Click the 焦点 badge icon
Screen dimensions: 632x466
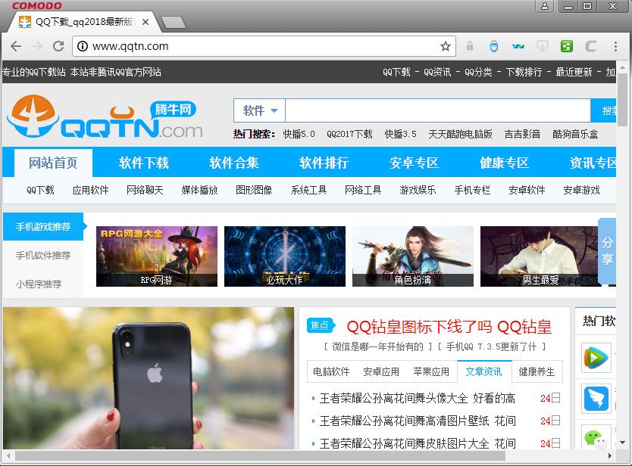click(x=321, y=325)
